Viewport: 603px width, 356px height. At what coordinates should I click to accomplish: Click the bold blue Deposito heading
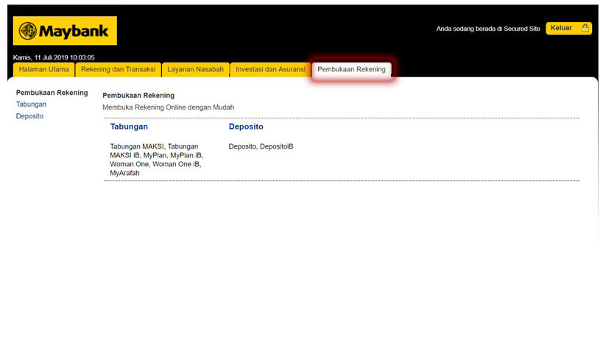[246, 127]
